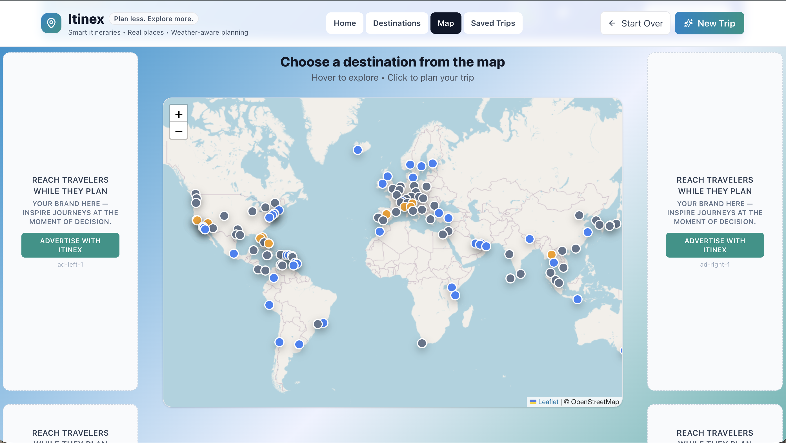Zoom in with the map plus button
Image resolution: width=786 pixels, height=443 pixels.
point(179,114)
